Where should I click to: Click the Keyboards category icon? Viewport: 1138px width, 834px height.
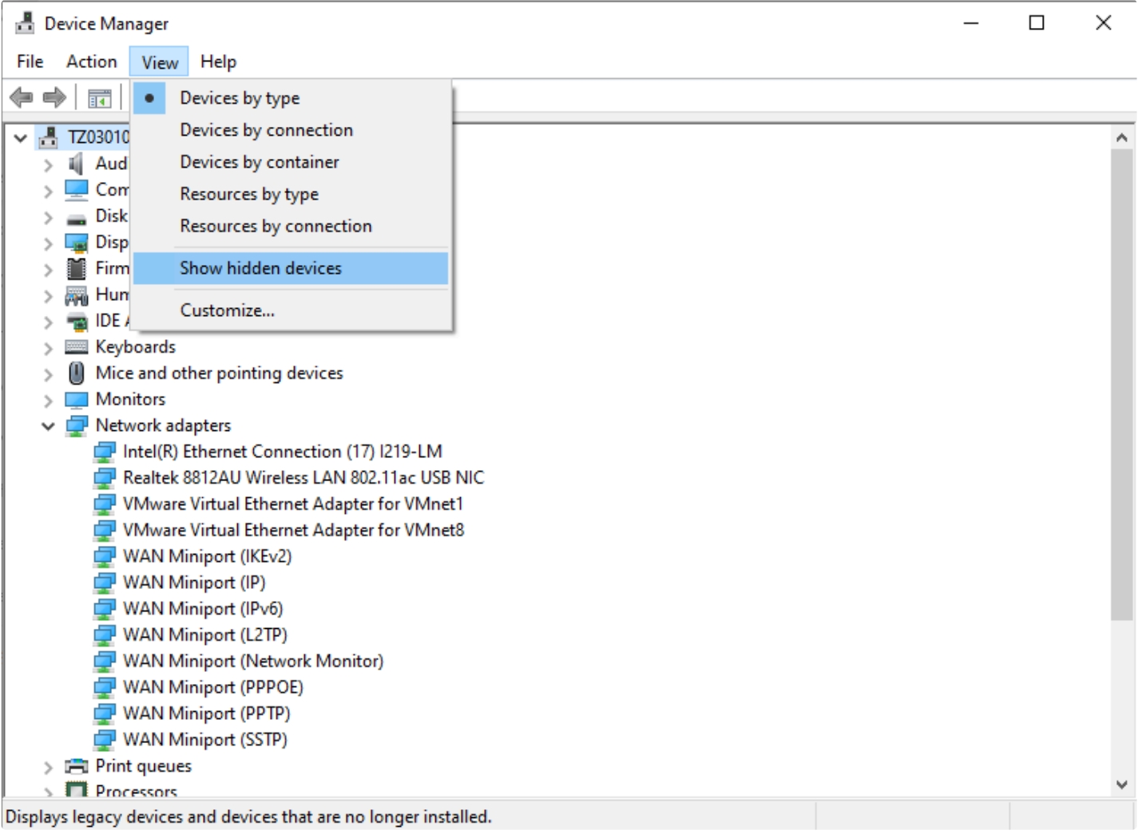(x=77, y=347)
